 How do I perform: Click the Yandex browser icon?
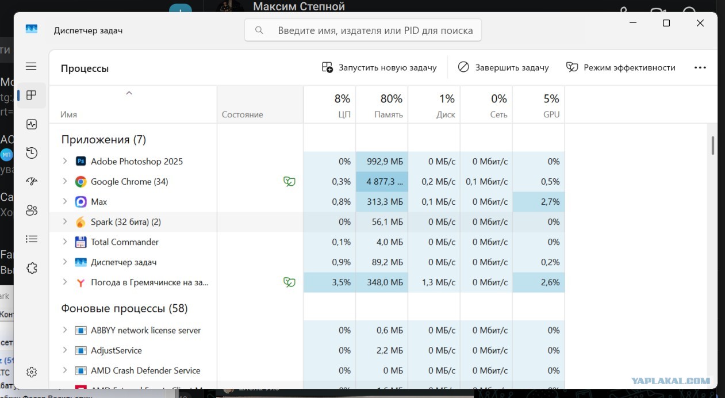tap(81, 282)
